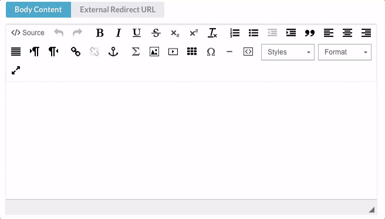Insert an anchor
This screenshot has height=219, width=385.
pyautogui.click(x=113, y=52)
